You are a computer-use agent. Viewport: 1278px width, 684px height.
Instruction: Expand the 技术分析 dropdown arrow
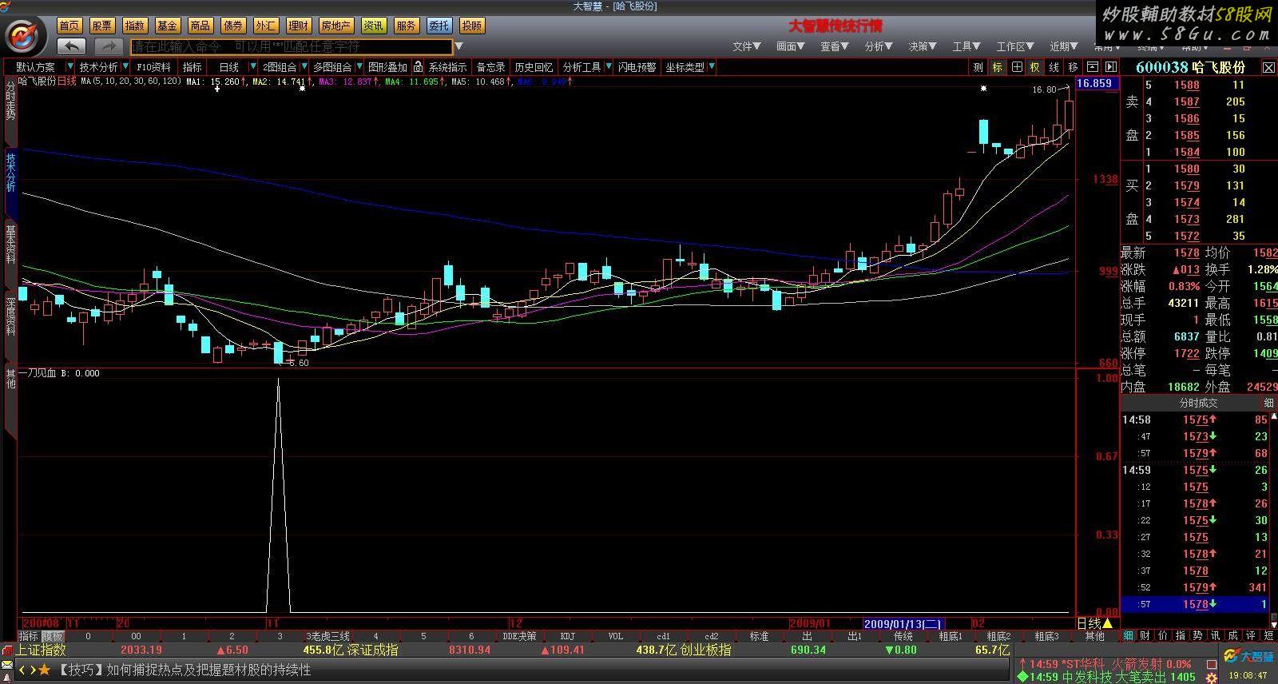[x=126, y=67]
